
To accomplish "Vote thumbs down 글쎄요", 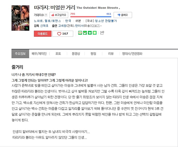I will (x=123, y=15).
